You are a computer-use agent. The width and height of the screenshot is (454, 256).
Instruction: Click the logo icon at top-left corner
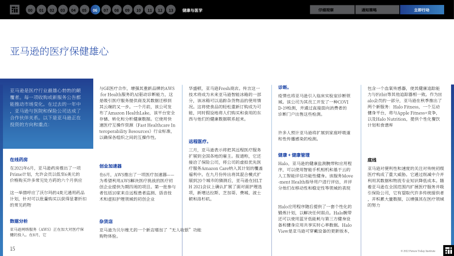pyautogui.click(x=14, y=10)
